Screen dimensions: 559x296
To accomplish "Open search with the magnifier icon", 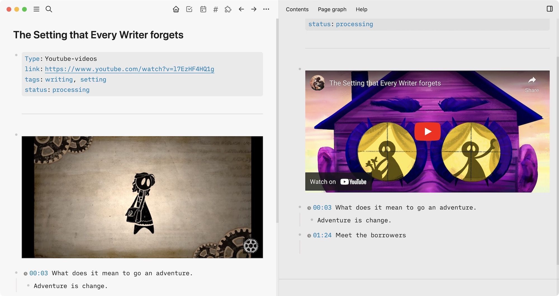I will [49, 9].
